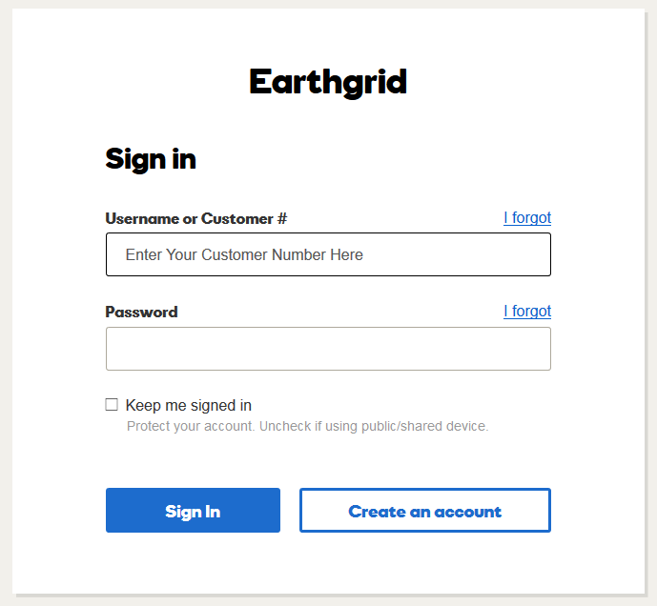This screenshot has height=606, width=657.
Task: Click the Earthgrid logo
Action: [x=328, y=82]
